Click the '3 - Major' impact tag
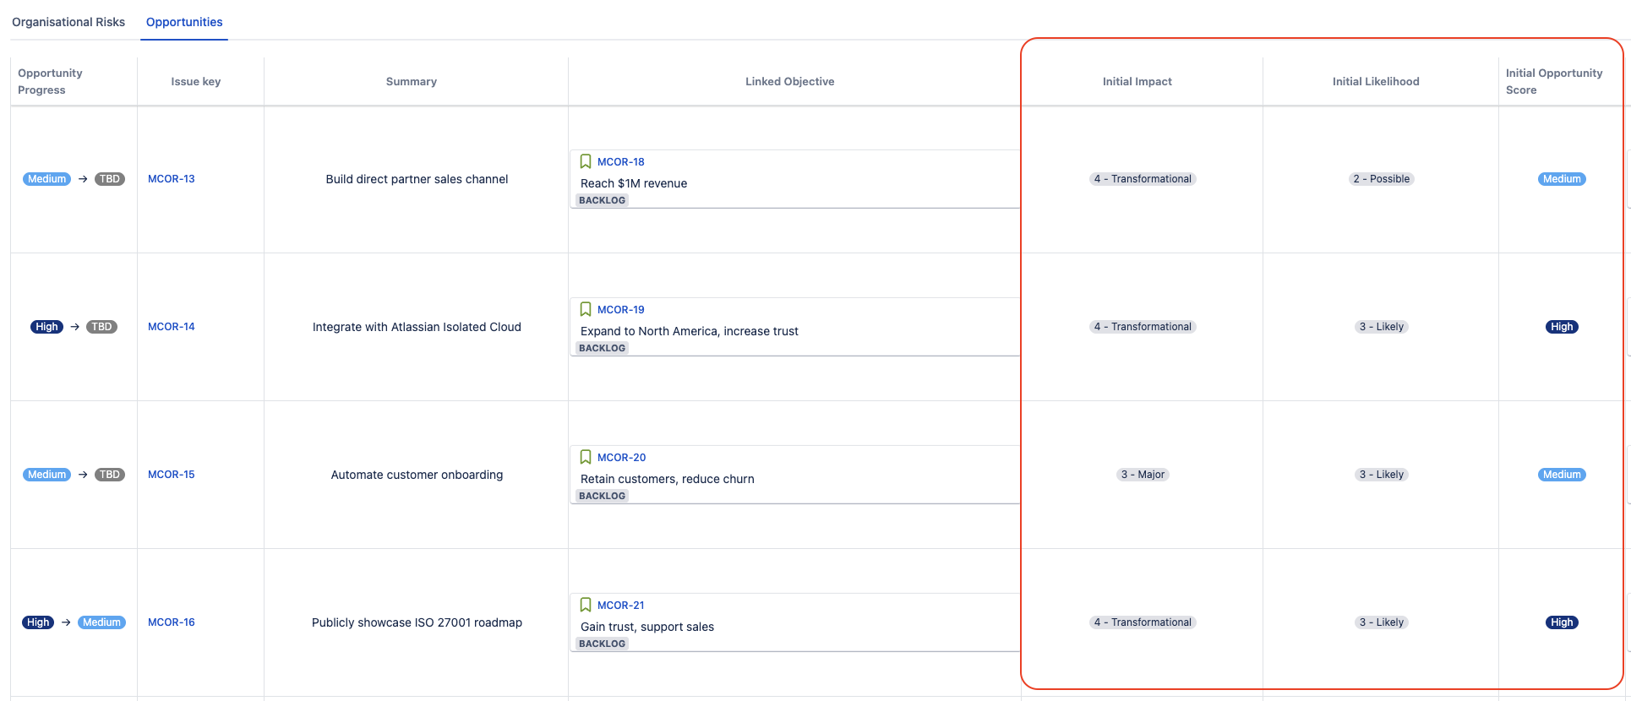 [1143, 475]
